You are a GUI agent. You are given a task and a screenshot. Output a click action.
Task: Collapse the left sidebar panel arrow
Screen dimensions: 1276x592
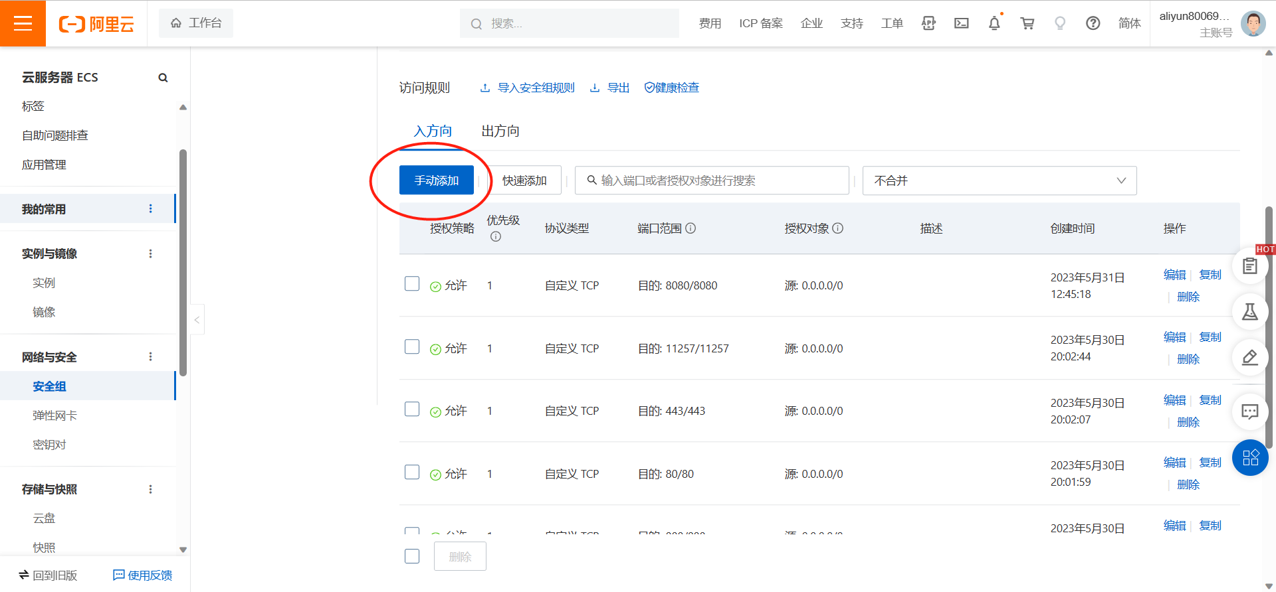point(197,320)
